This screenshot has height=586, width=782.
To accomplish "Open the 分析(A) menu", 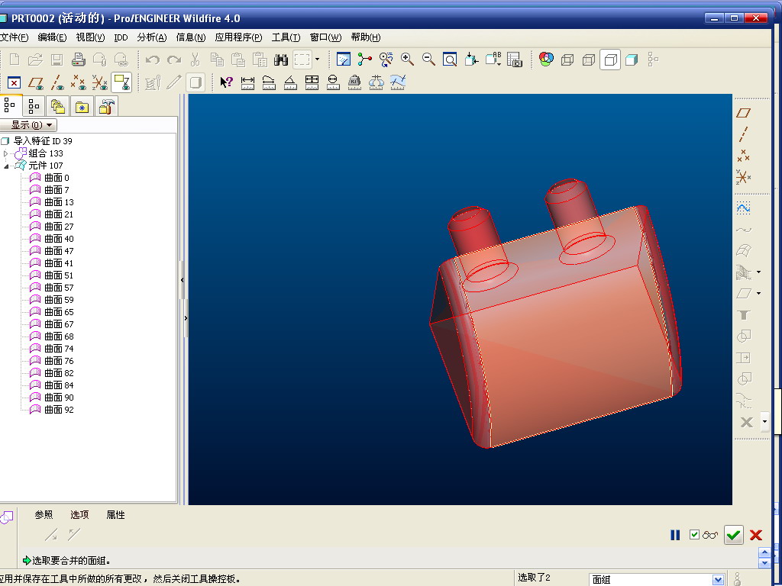I will tap(152, 37).
